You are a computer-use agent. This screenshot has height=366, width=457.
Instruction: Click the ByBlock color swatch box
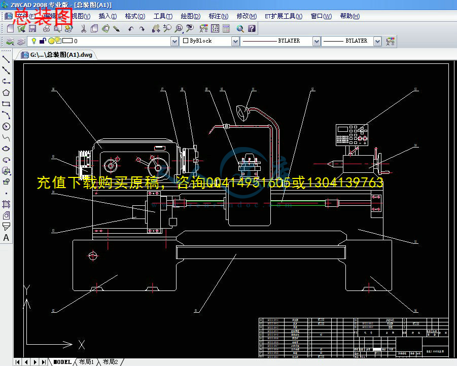[x=185, y=41]
